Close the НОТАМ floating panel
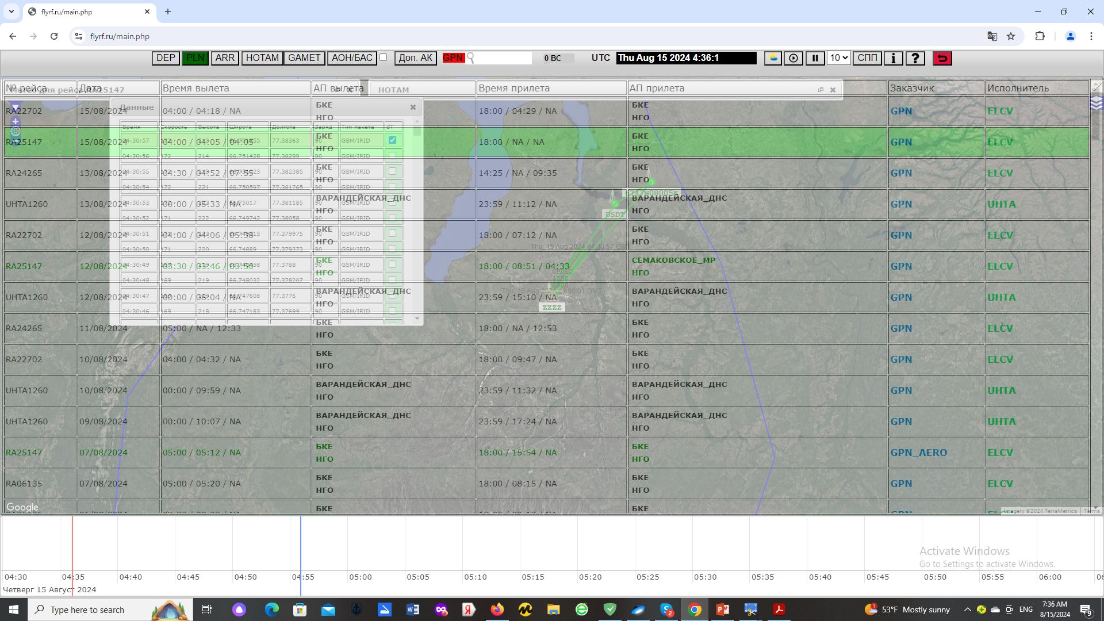This screenshot has height=621, width=1104. (833, 90)
